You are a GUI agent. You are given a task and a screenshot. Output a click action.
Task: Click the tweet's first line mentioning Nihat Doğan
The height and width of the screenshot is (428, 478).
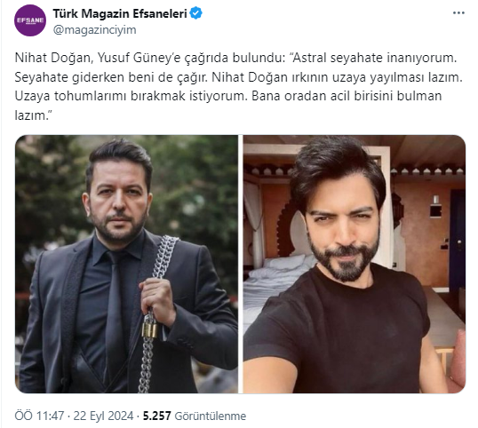pos(235,58)
